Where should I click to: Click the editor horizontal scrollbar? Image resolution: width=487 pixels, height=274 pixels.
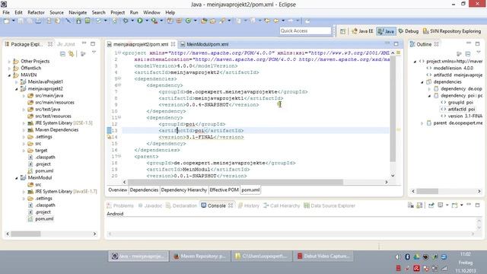(x=235, y=182)
